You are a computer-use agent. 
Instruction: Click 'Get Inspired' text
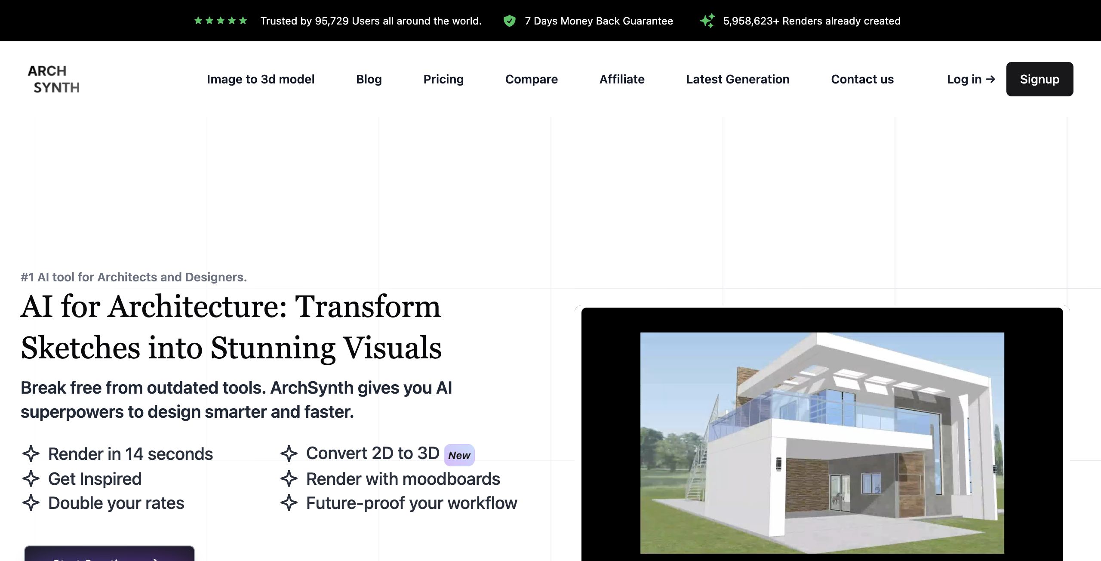point(95,479)
